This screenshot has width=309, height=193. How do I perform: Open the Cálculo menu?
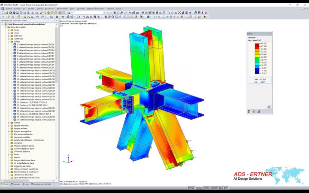(x=40, y=9)
